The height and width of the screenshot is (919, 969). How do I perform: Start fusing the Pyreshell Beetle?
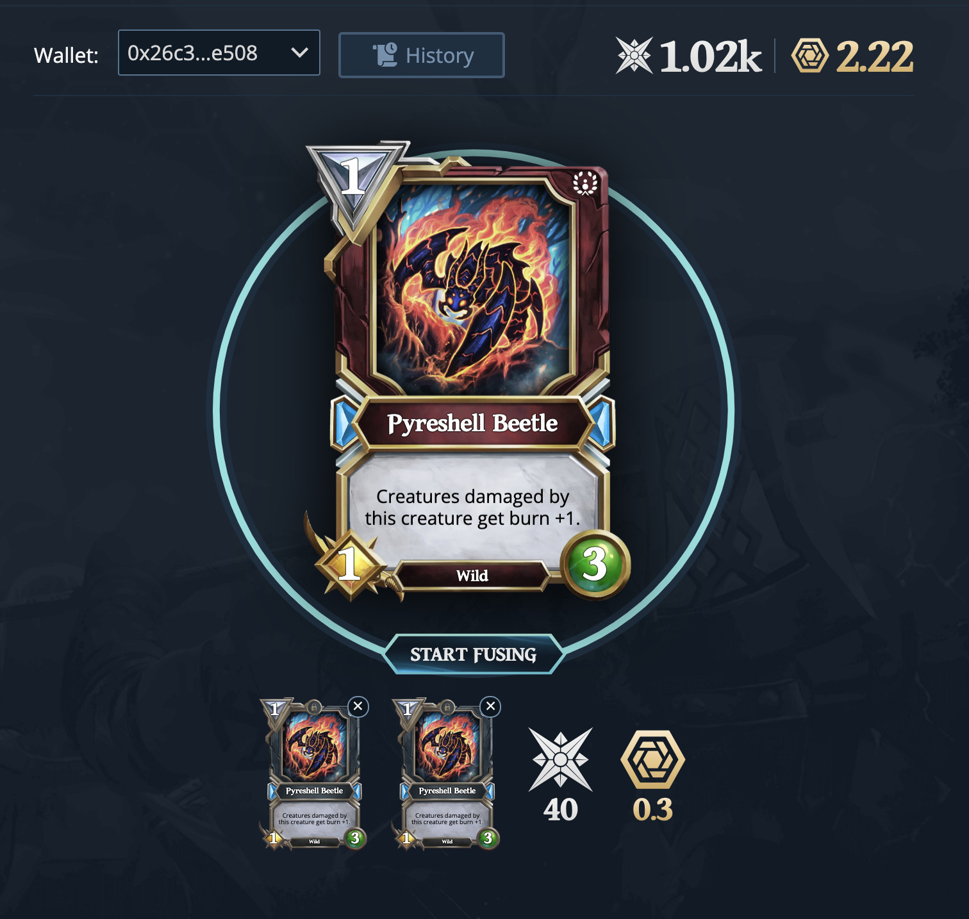click(474, 654)
